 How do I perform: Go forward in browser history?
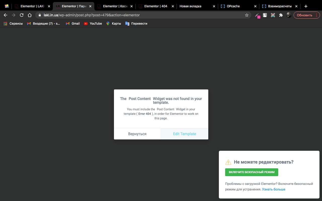[x=14, y=15]
